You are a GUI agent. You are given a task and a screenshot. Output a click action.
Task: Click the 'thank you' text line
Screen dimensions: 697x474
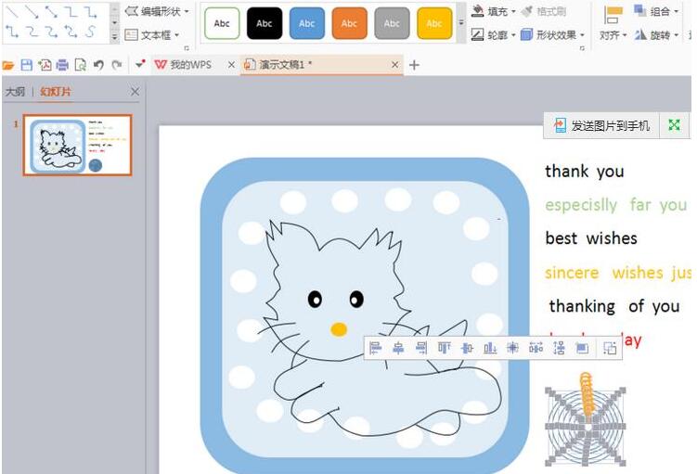point(585,172)
